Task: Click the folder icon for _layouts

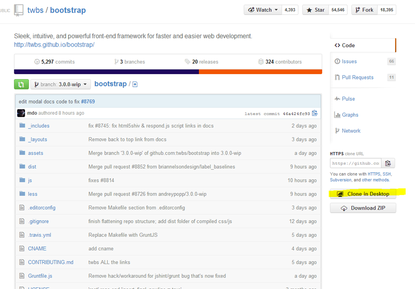Action: (x=22, y=139)
